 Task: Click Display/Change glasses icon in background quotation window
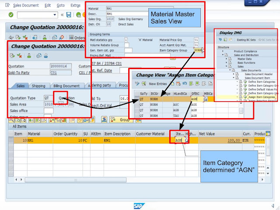tap(11, 38)
